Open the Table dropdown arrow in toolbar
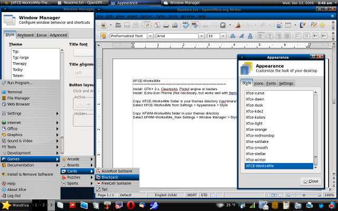 [x=295, y=25]
